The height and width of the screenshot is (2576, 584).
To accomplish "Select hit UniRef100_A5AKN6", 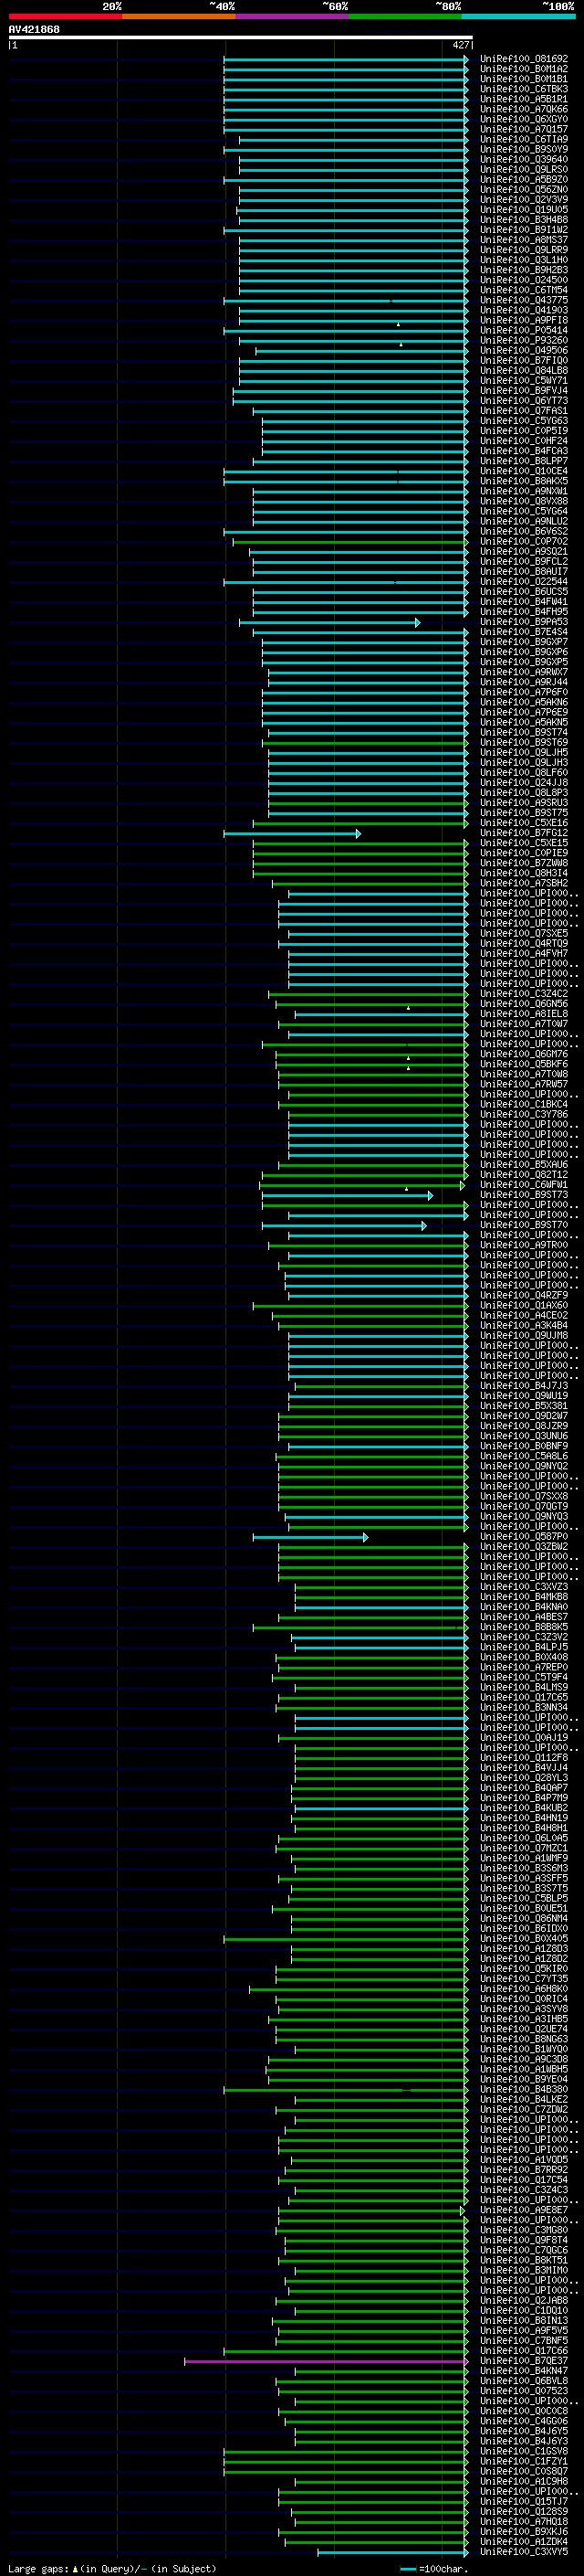I will click(523, 702).
